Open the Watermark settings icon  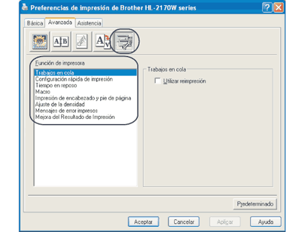click(82, 41)
